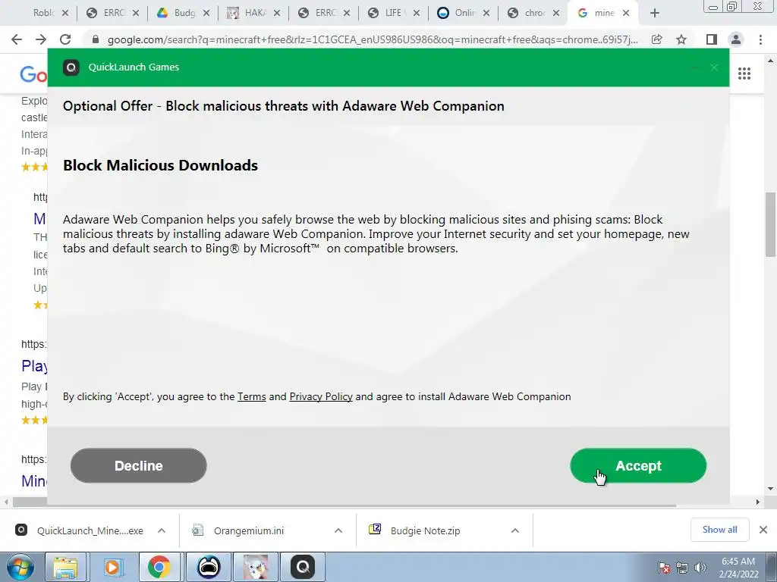Close the Roblox tab
This screenshot has width=777, height=582.
pos(65,14)
